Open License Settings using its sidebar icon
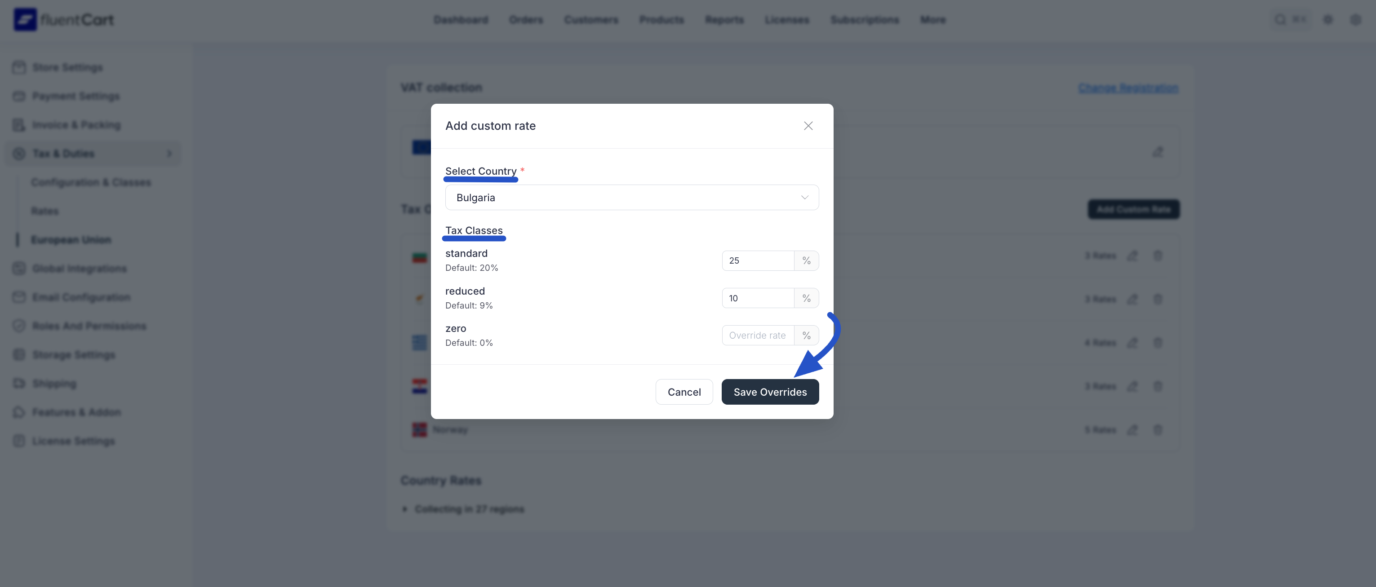The image size is (1376, 587). coord(19,441)
